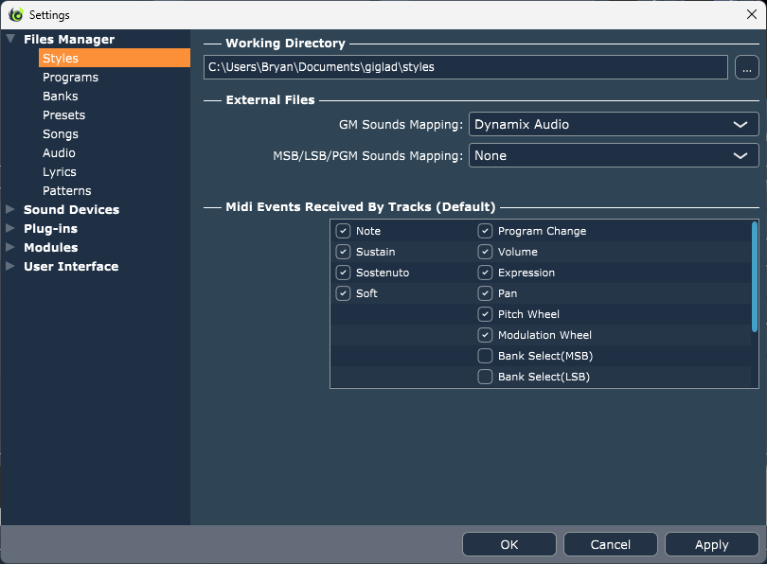Expand the User Interface section
767x564 pixels.
(x=10, y=266)
